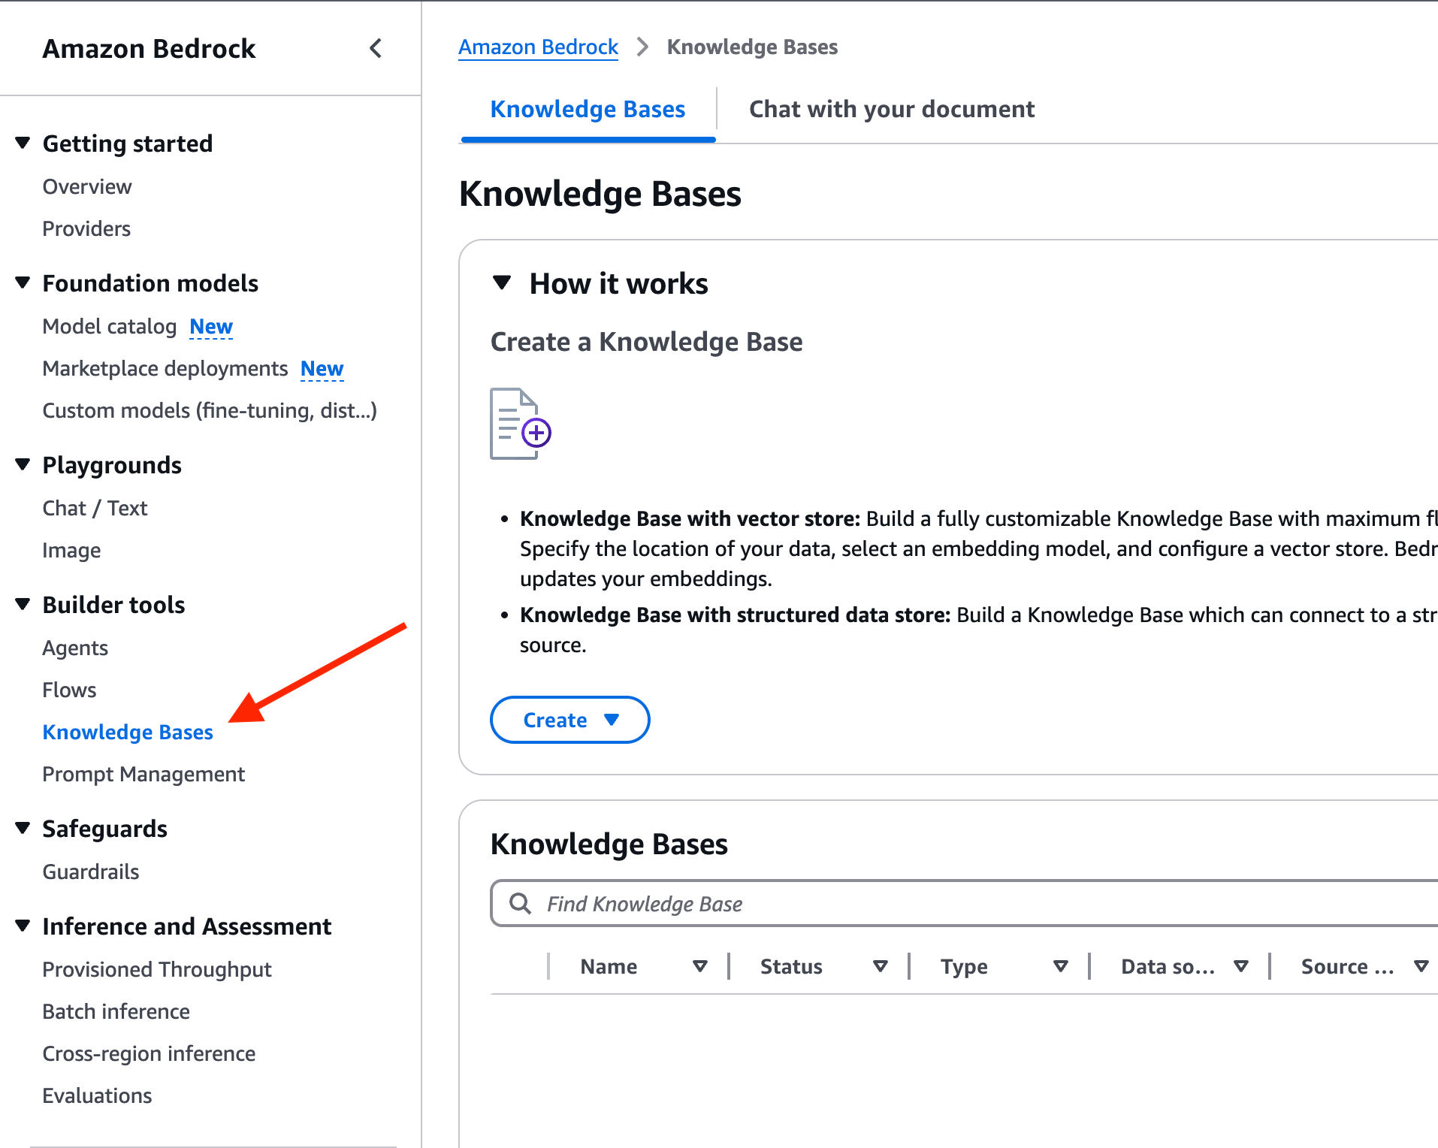
Task: Click the breadcrumb chevron separator
Action: point(642,47)
